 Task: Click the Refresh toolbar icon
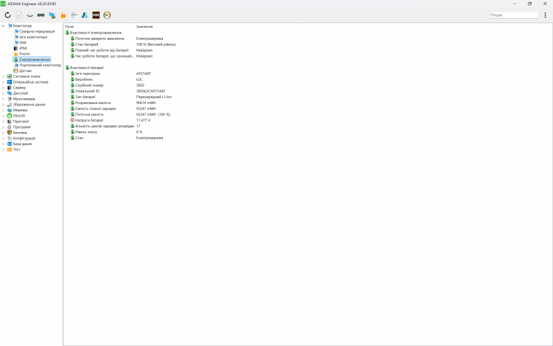(7, 15)
